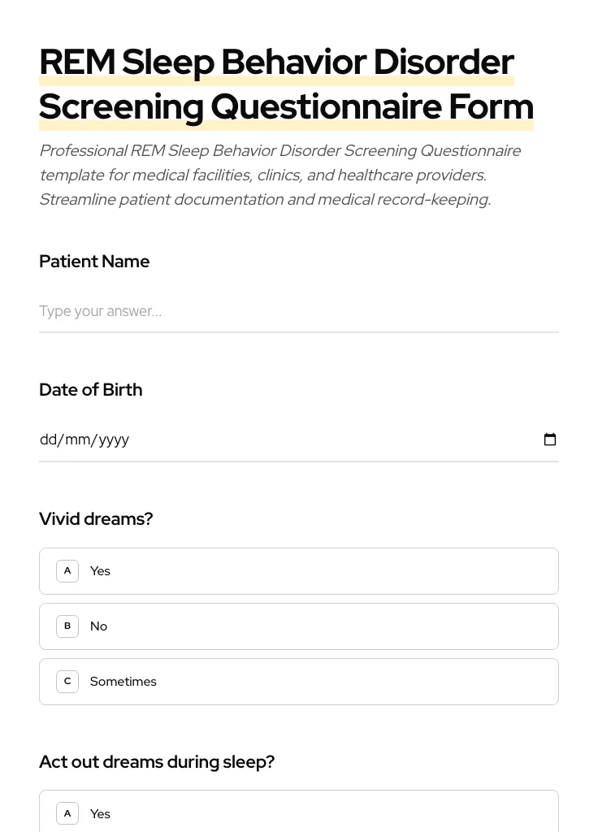
Task: Select No for Vivid dreams question
Action: [98, 626]
